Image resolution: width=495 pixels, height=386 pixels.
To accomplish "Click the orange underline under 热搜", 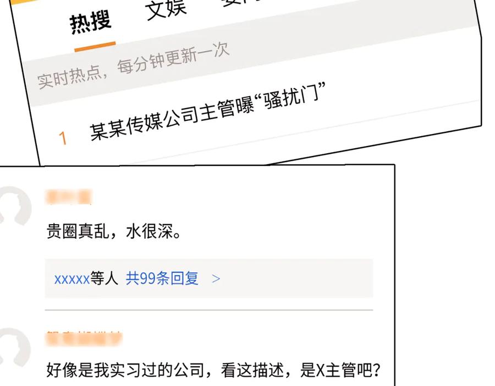I will tap(95, 47).
